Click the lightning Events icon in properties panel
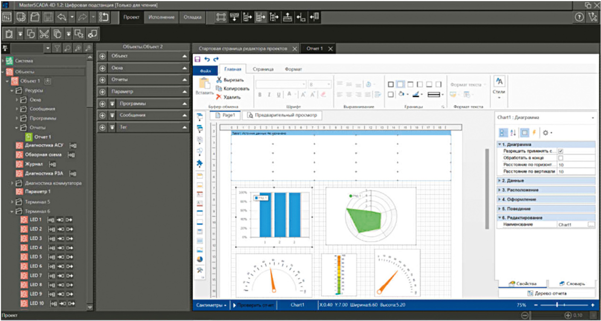This screenshot has width=601, height=321. pos(534,133)
